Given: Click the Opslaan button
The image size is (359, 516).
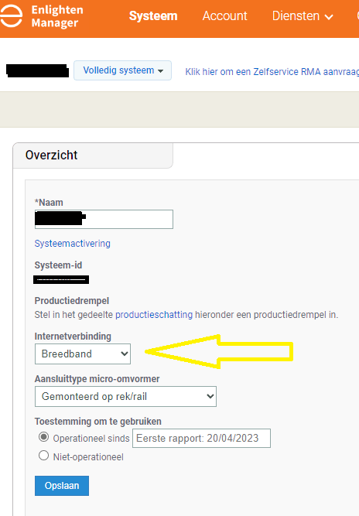Looking at the screenshot, I should click(x=62, y=486).
